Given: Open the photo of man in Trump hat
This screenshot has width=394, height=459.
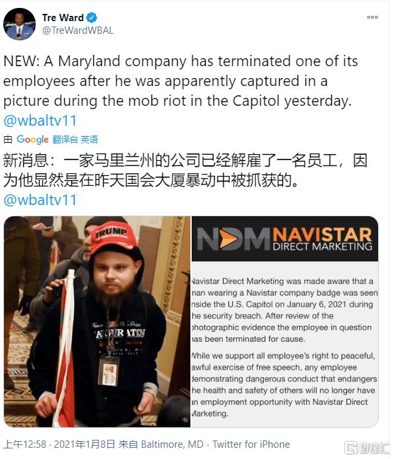Looking at the screenshot, I should (97, 321).
